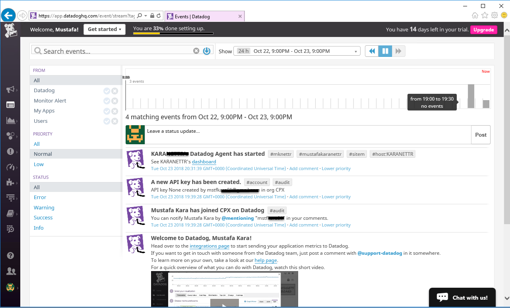Clear the event search with X icon
Viewport: 510px width, 308px height.
click(196, 51)
